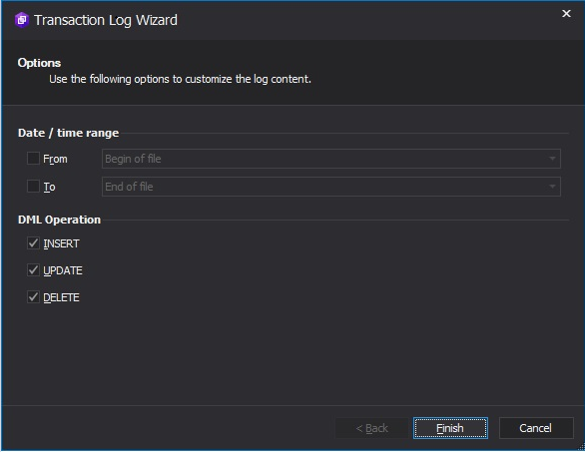Screen dimensions: 585x452
Task: Click the 'DML Operation' section label
Action: pyautogui.click(x=59, y=220)
